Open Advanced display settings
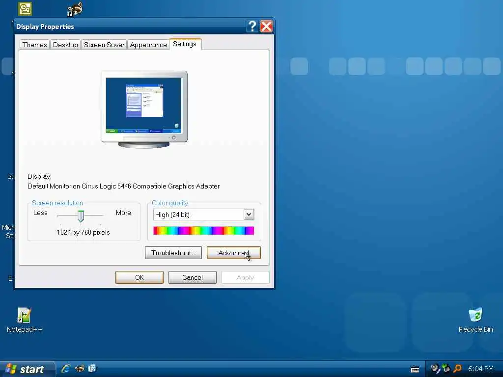 coord(233,253)
